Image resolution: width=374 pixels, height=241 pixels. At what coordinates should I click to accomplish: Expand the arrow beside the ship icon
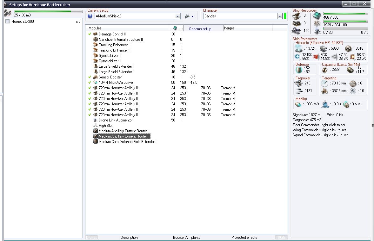[x=192, y=16]
